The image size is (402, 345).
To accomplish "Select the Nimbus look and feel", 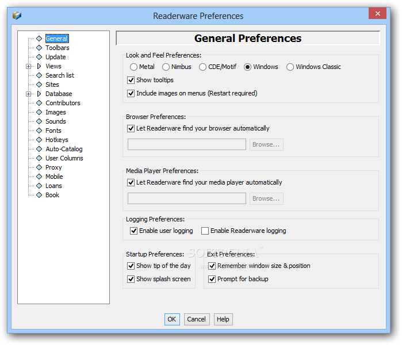I will pyautogui.click(x=166, y=67).
